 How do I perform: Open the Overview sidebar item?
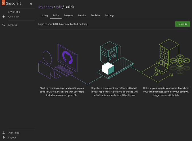13,17
